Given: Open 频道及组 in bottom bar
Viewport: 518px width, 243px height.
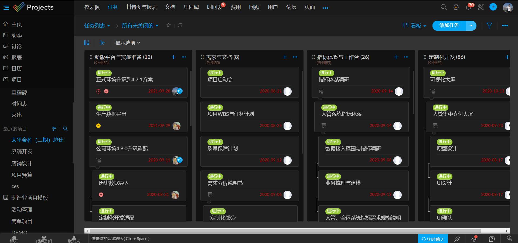Looking at the screenshot, I should [x=44, y=239].
